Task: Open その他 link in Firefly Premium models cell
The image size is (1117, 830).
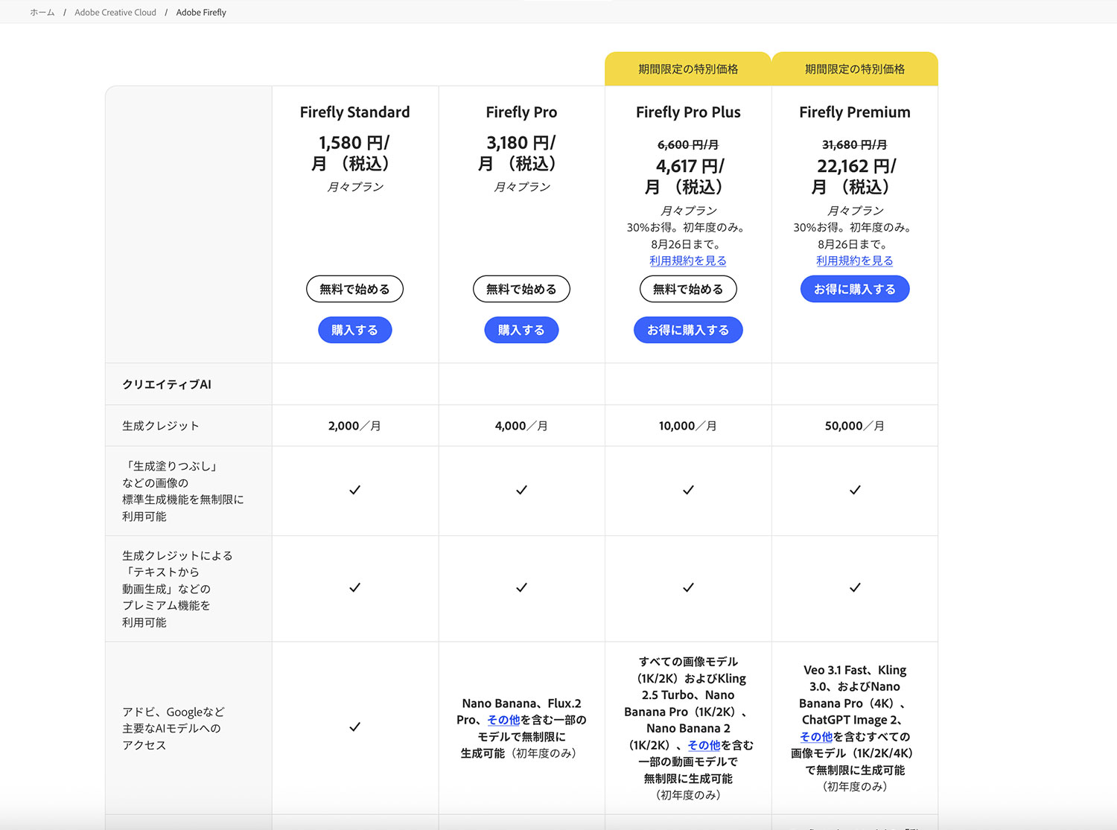Action: point(816,736)
